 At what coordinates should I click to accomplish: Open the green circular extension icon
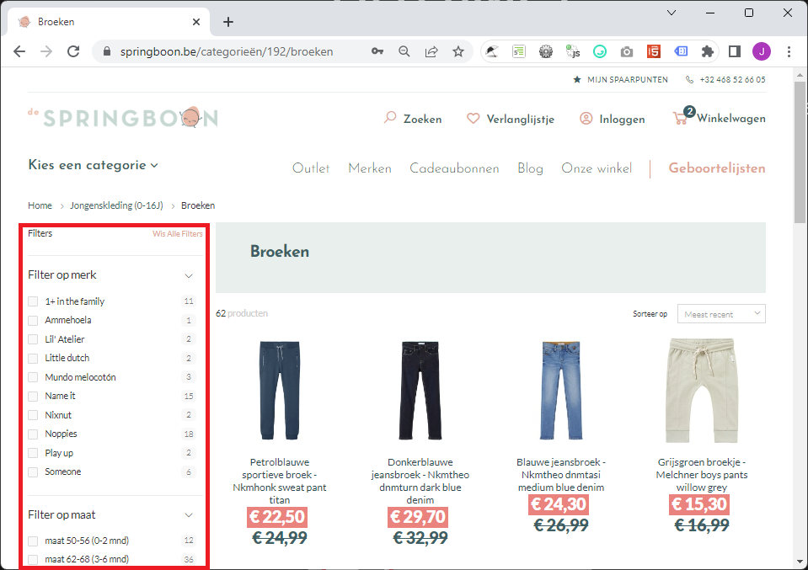tap(600, 51)
